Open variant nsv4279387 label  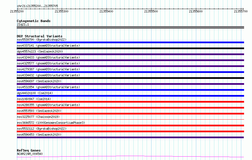(48, 69)
